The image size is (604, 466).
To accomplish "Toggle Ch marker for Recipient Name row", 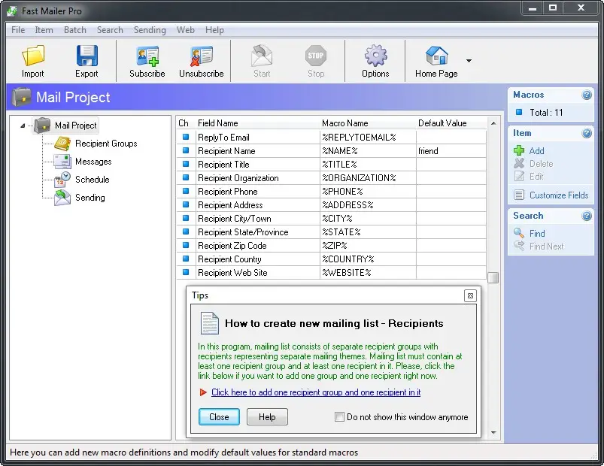I will click(x=186, y=150).
